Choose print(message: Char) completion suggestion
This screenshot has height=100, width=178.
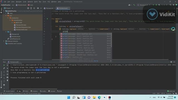(x=86, y=41)
